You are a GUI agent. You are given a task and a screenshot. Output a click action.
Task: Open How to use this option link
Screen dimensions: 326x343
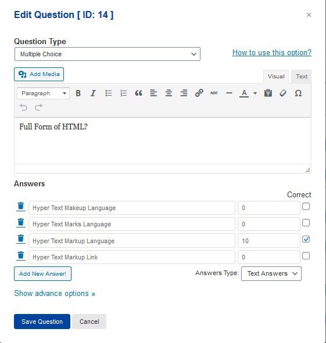pyautogui.click(x=272, y=52)
